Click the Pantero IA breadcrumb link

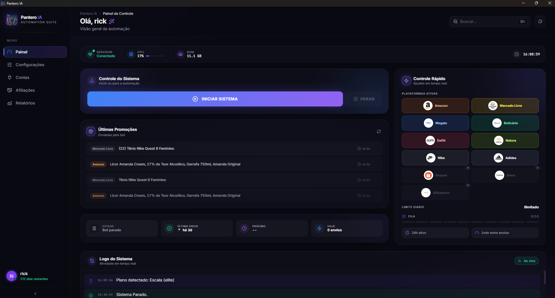[x=88, y=14]
